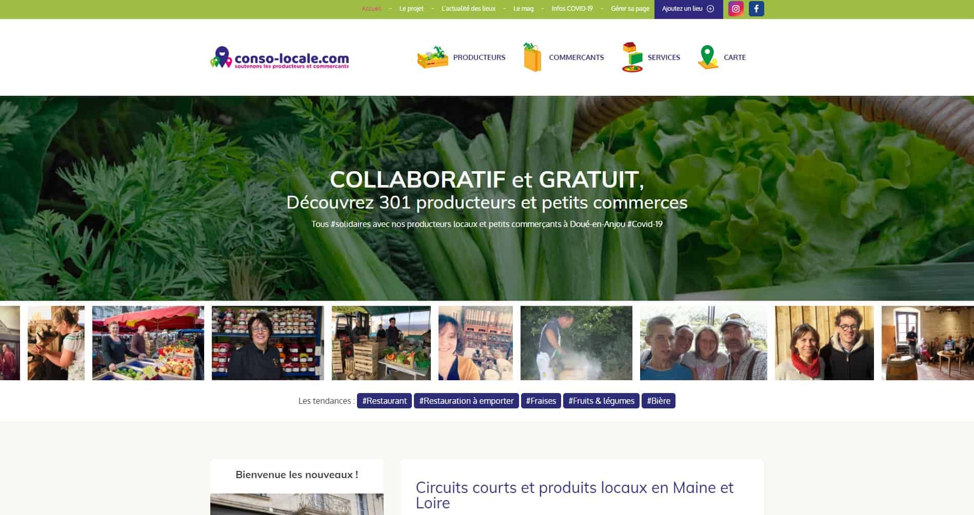This screenshot has height=515, width=974.
Task: Open the Facebook icon link
Action: [756, 9]
